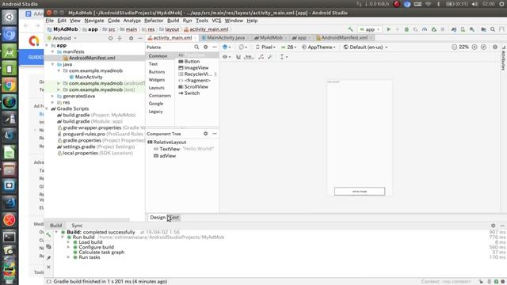Run the app with the green play icon
Viewport: 507px width, 285px height.
pyautogui.click(x=389, y=29)
